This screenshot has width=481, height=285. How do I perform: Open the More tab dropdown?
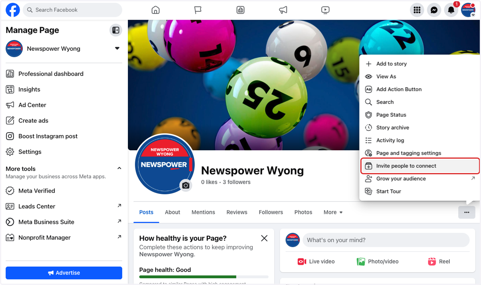(x=333, y=212)
